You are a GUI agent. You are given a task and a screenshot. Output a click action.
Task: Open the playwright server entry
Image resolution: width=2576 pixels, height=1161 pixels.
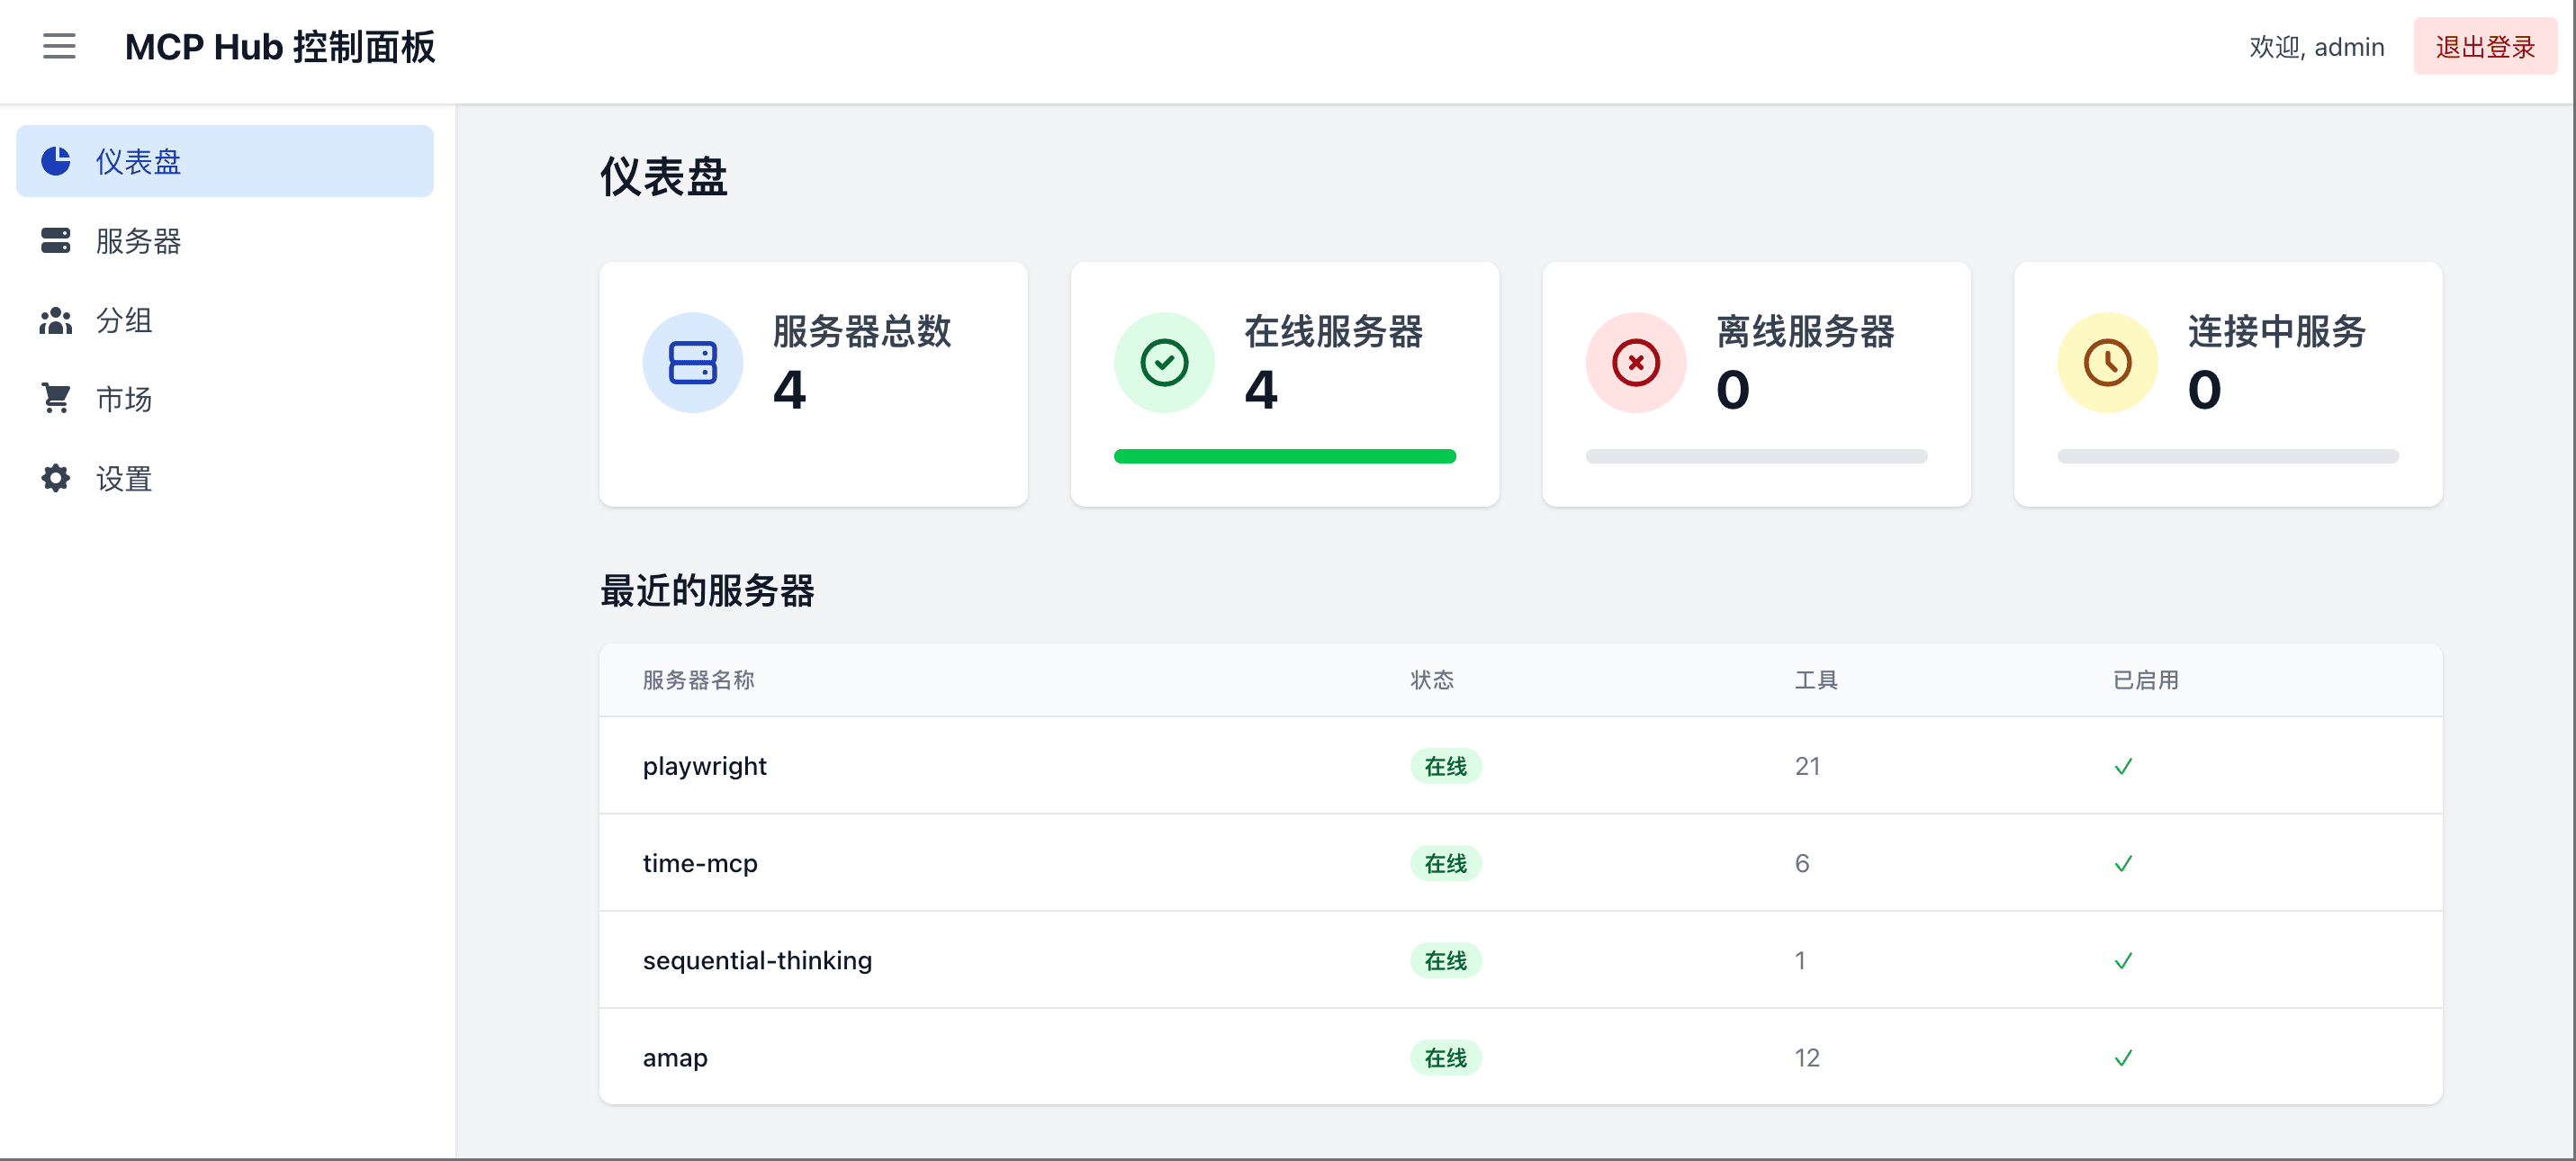[704, 766]
